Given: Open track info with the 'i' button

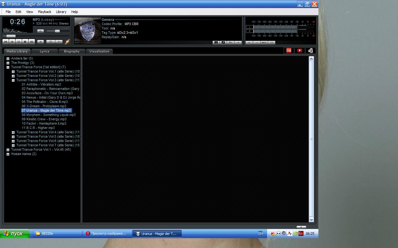Looking at the screenshot, I should (216, 42).
